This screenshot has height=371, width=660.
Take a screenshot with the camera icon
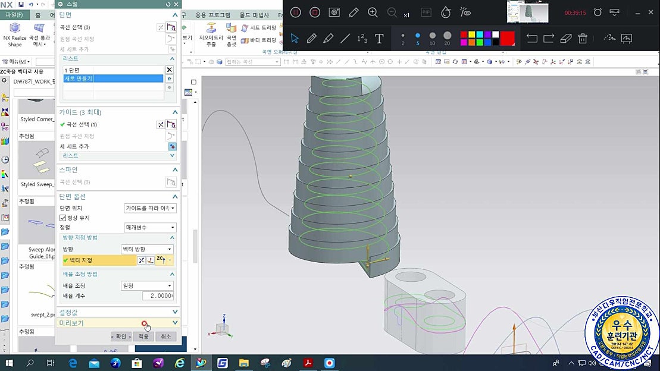(x=334, y=12)
